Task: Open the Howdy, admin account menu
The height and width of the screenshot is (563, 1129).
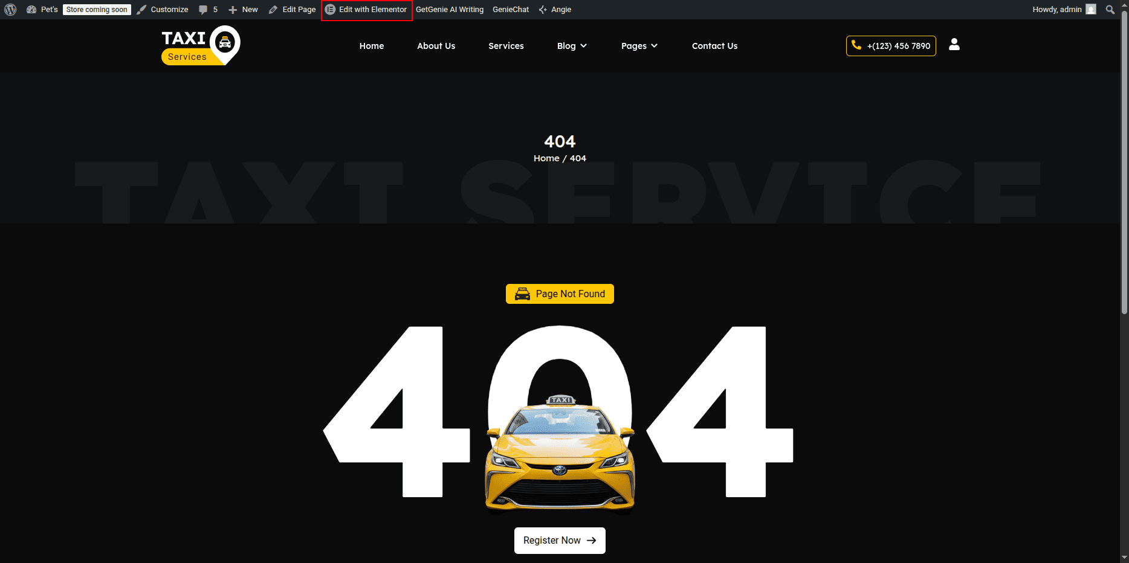Action: pos(1064,10)
